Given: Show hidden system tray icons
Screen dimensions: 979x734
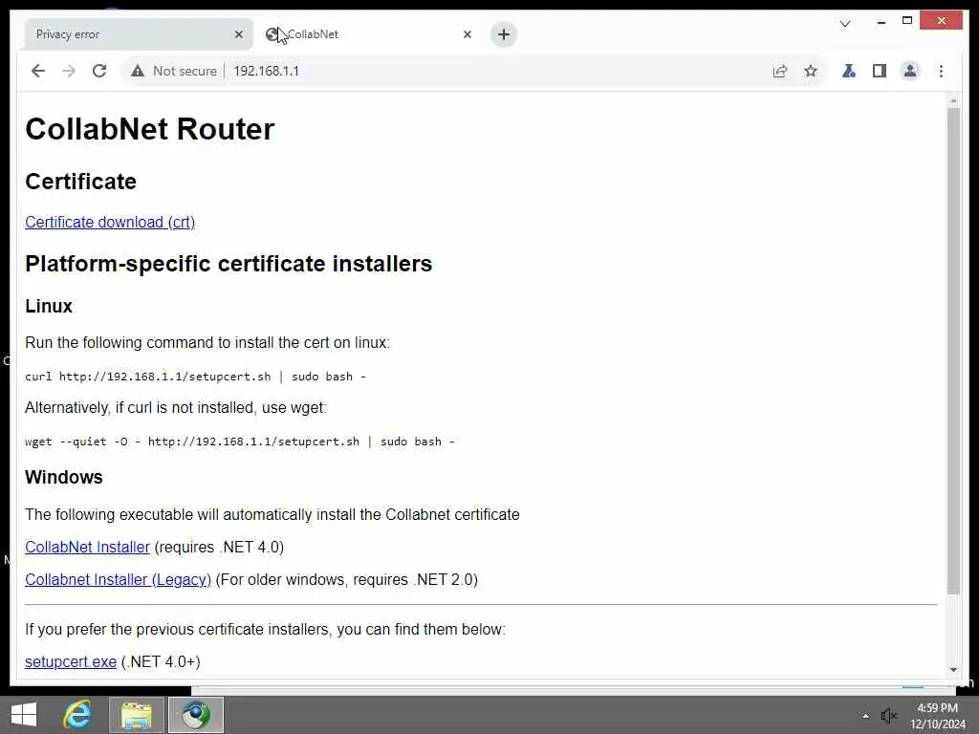Looking at the screenshot, I should tap(865, 716).
